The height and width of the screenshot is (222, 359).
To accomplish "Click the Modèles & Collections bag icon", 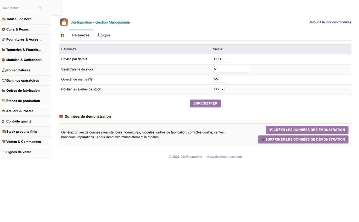I will pyautogui.click(x=4, y=60).
